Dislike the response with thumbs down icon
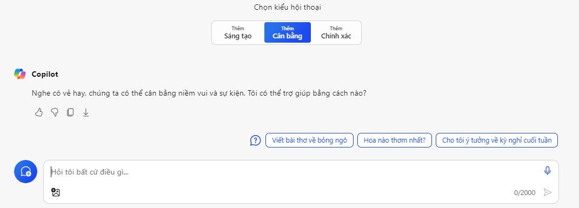Viewport: 579px width, 208px height. click(55, 112)
